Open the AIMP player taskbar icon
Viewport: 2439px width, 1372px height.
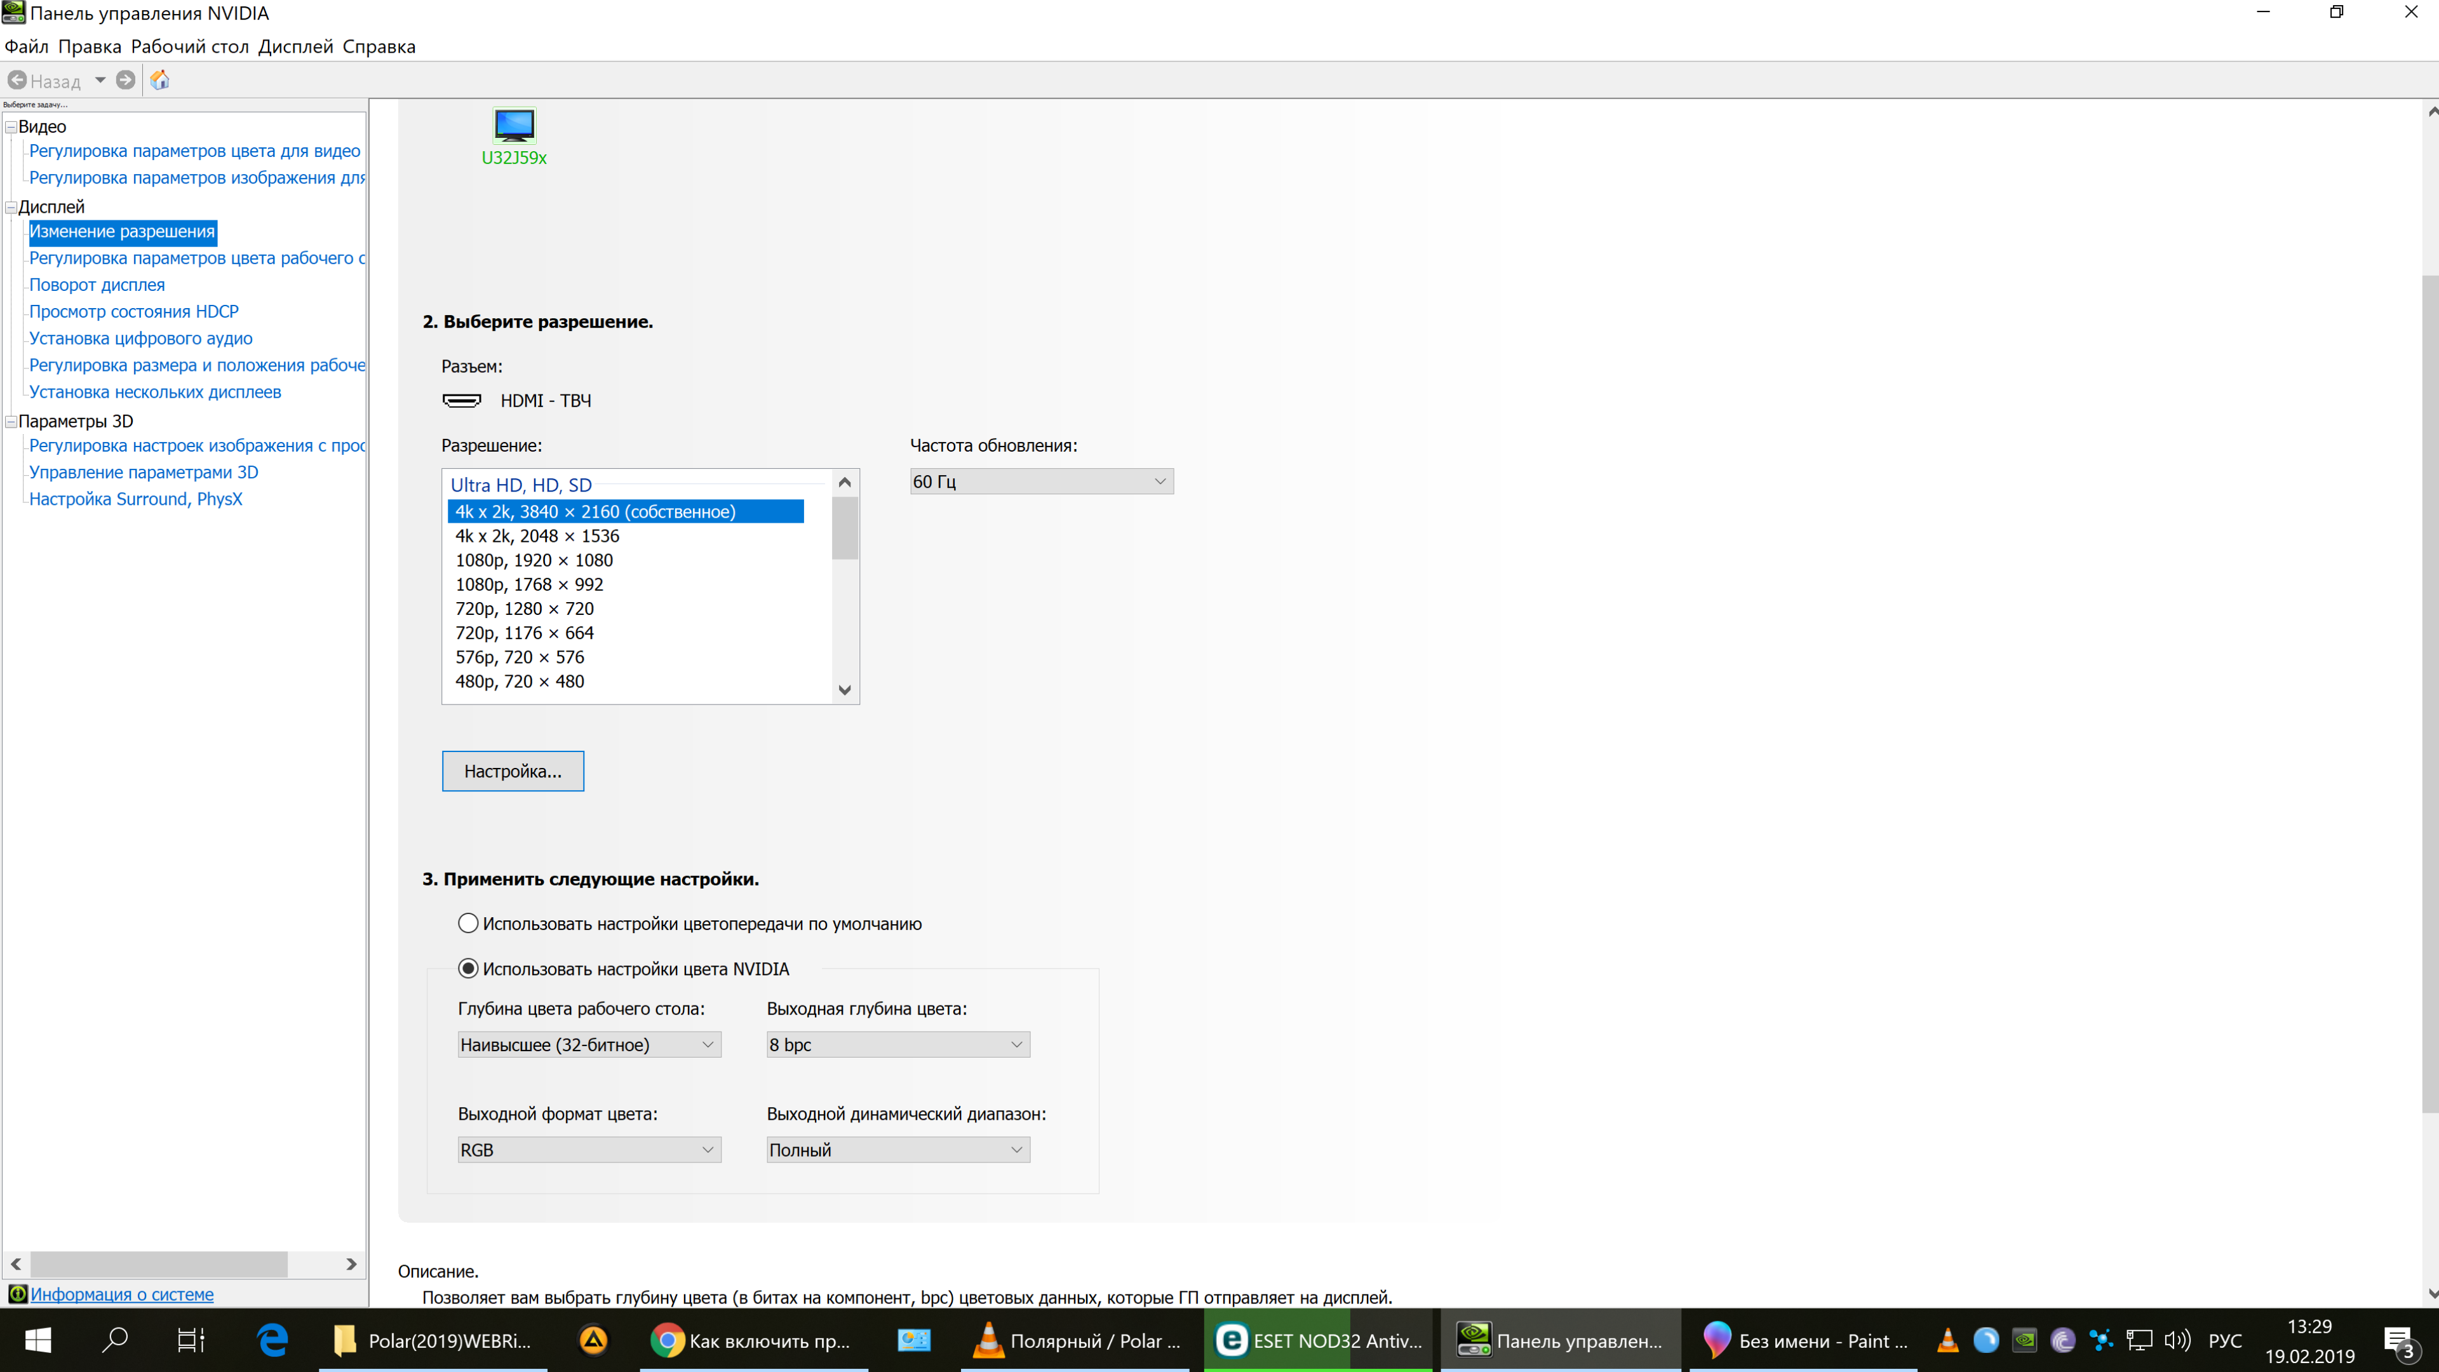pyautogui.click(x=594, y=1341)
